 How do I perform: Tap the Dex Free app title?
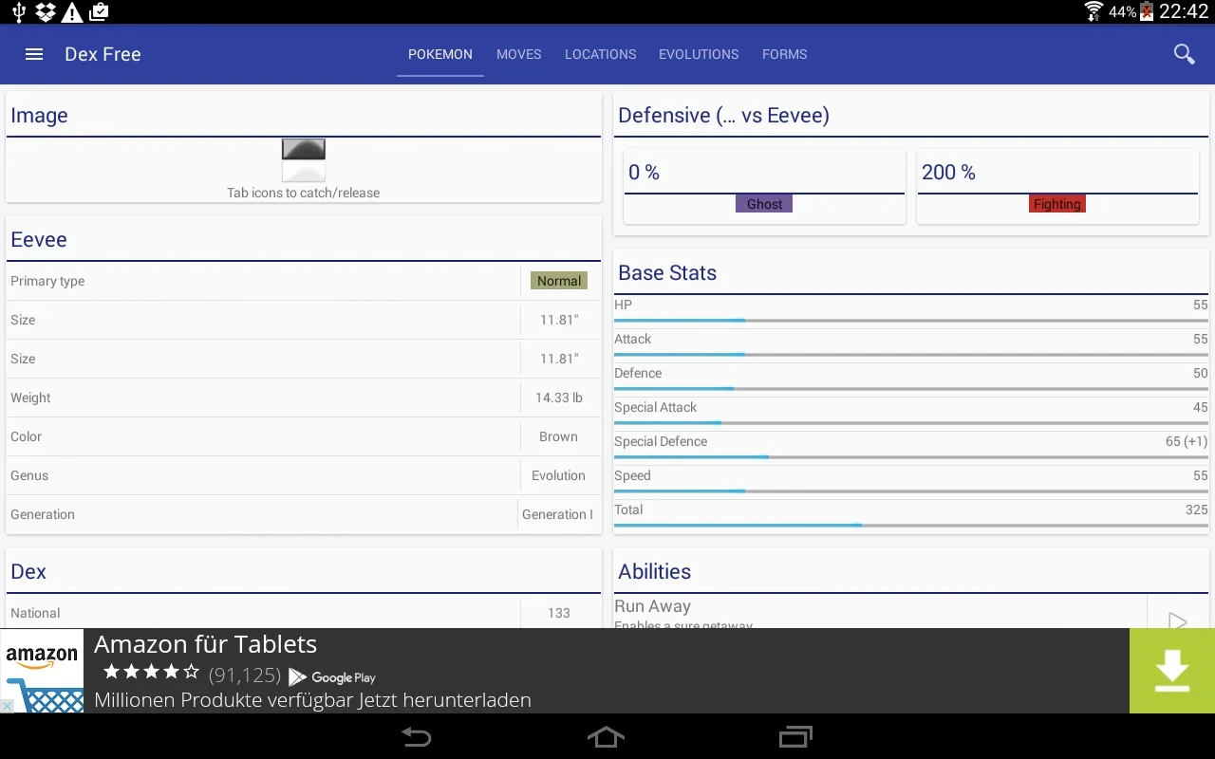click(x=103, y=54)
